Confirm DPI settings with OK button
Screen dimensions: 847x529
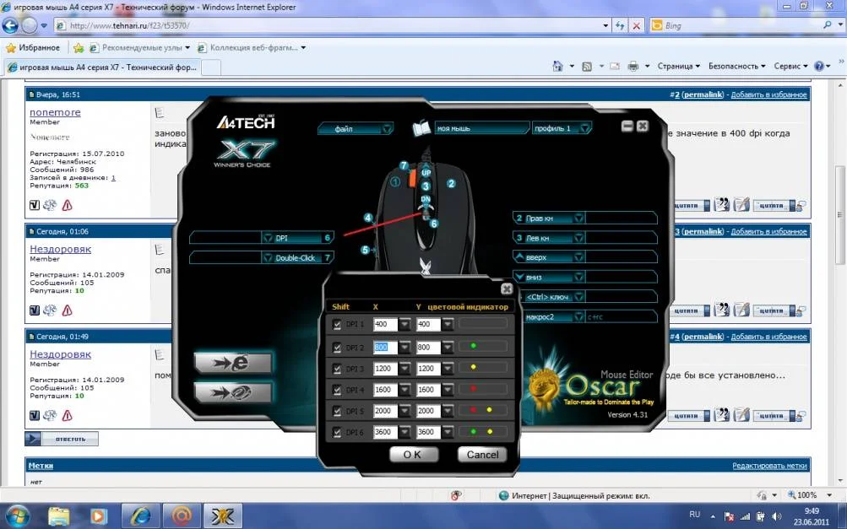(x=413, y=455)
